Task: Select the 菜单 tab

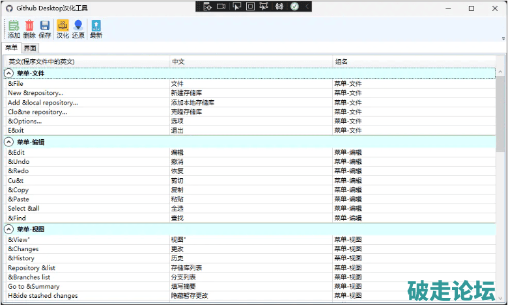Action: point(11,48)
